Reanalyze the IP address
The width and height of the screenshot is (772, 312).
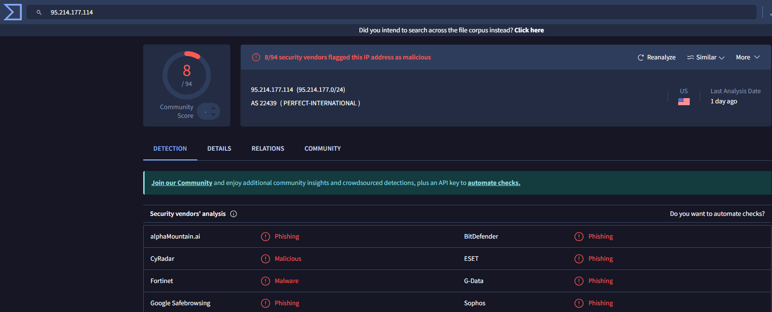click(656, 57)
